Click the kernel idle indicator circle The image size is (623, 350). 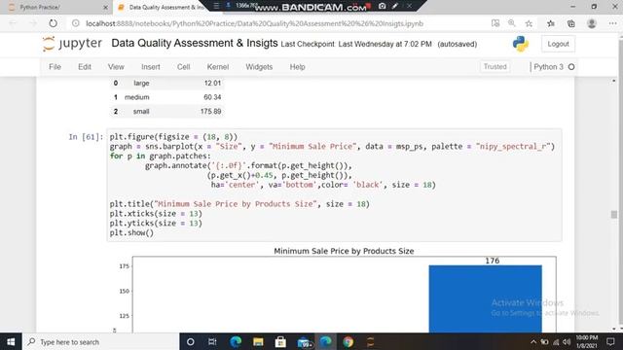click(571, 67)
